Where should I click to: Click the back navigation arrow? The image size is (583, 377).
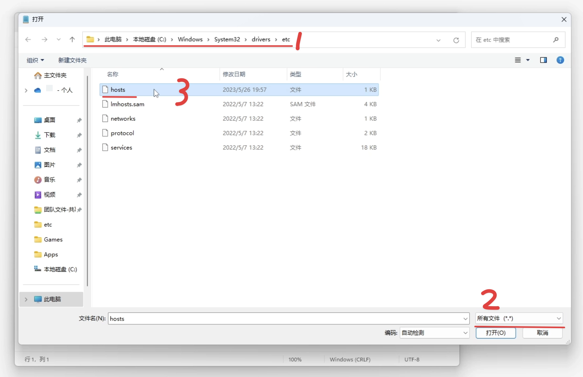[x=28, y=40]
